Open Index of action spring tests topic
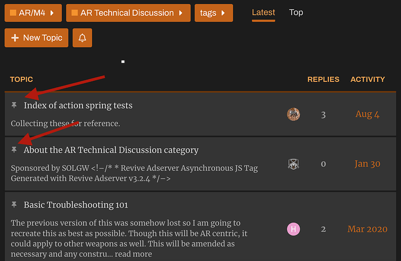Screen dimensions: 401x261 tap(78, 106)
